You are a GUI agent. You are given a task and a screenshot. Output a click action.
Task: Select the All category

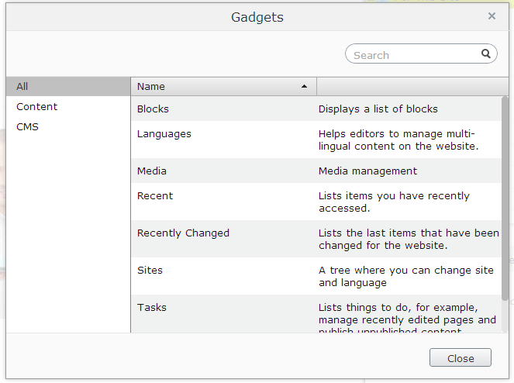tap(22, 86)
